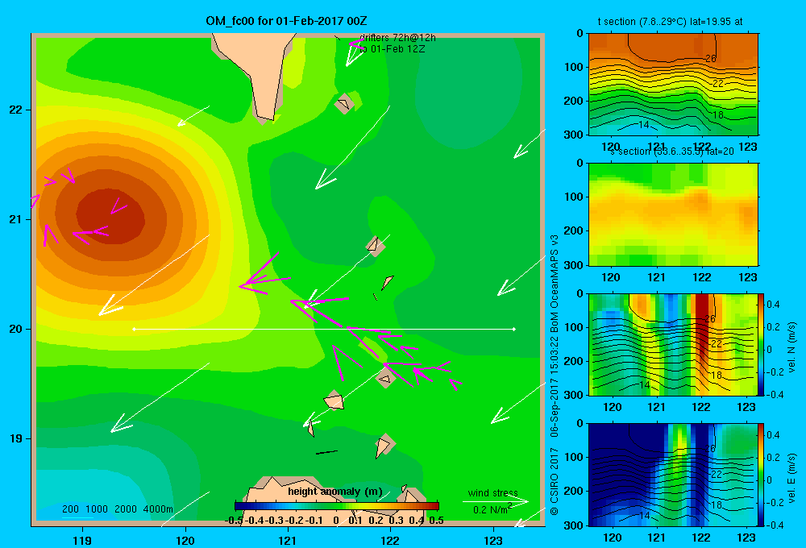Click the "drifters 72h@12h" label
The height and width of the screenshot is (548, 806).
click(x=397, y=38)
